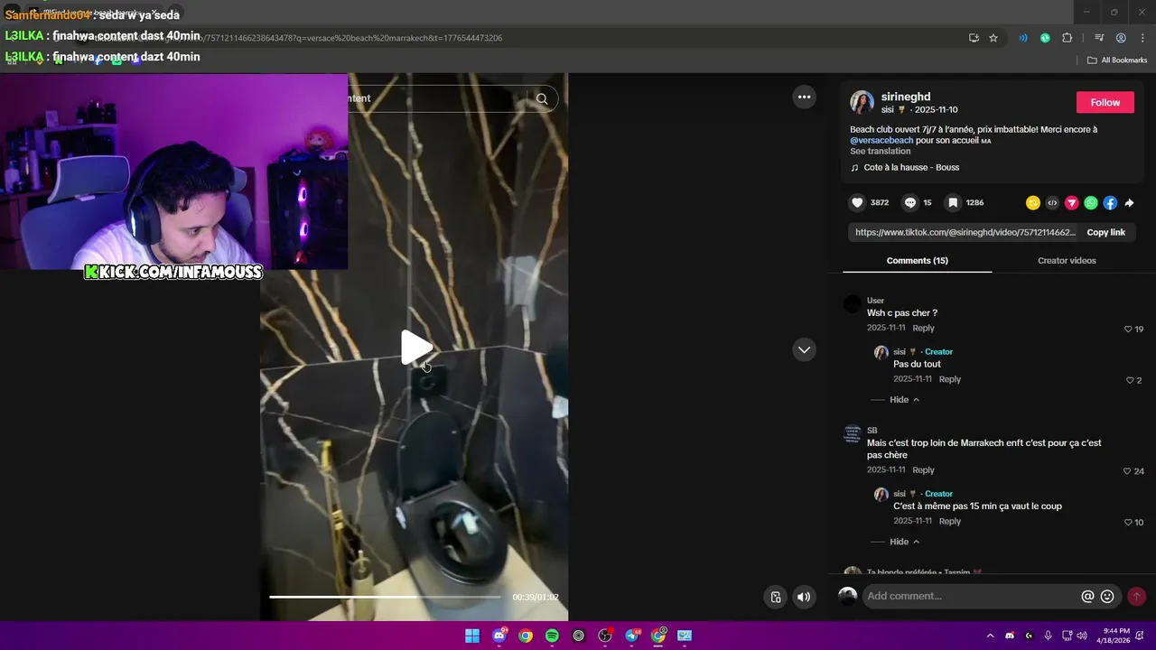
Task: Type in the Add comment field
Action: (x=971, y=596)
